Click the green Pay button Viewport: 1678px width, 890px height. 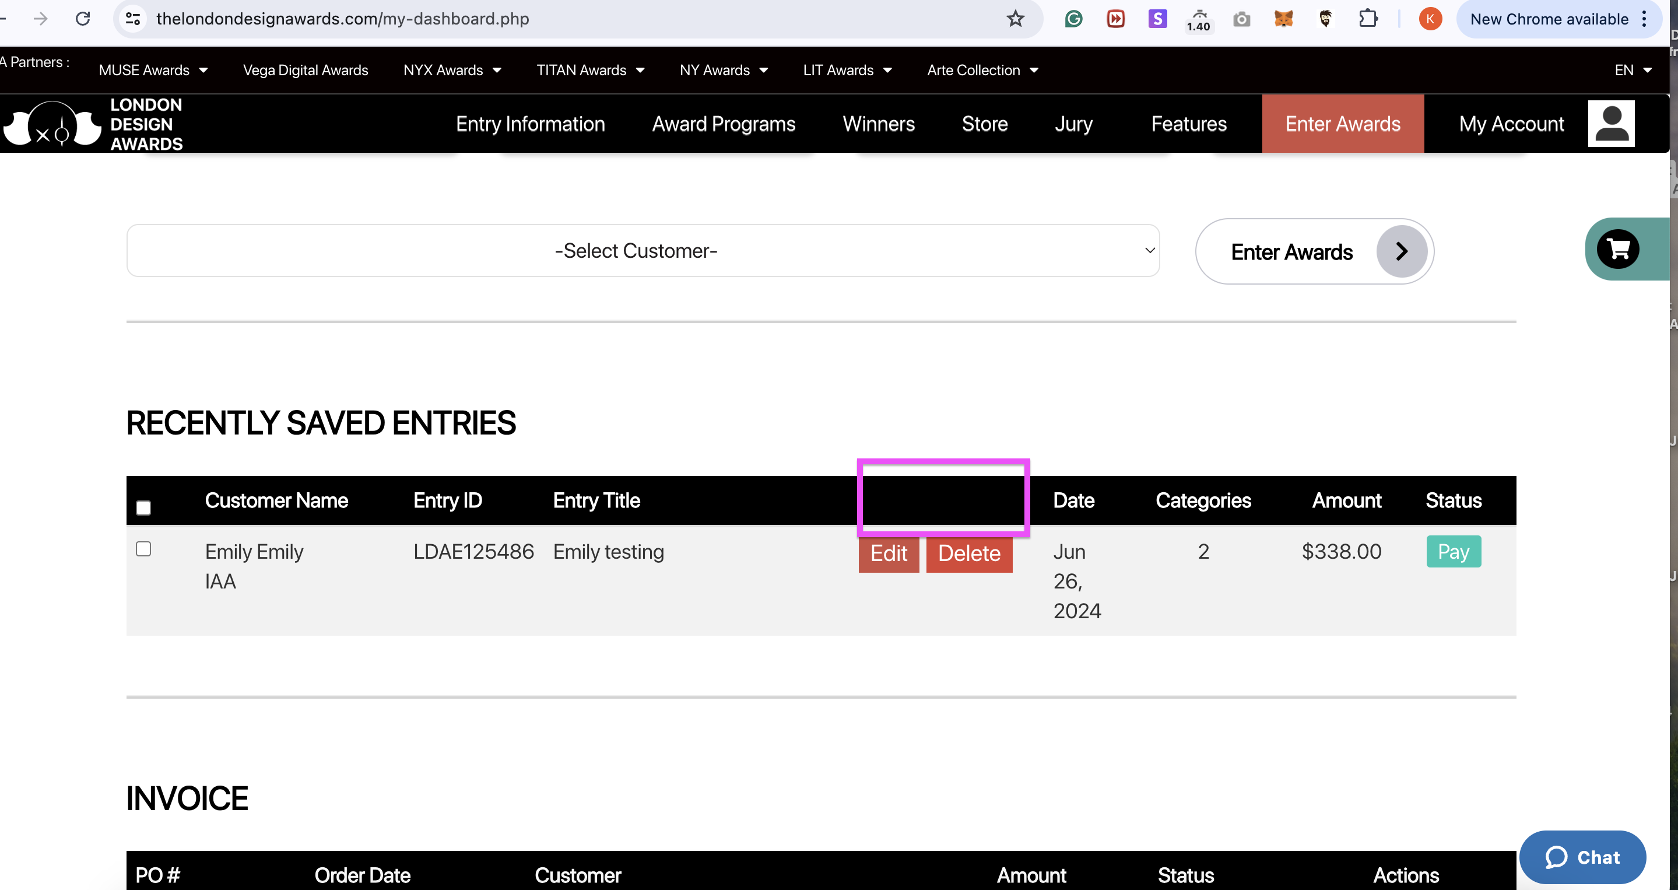click(1452, 552)
